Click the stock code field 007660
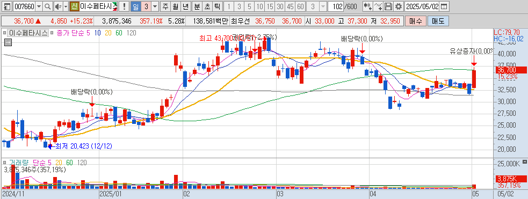The height and width of the screenshot is (199, 528). pyautogui.click(x=24, y=6)
